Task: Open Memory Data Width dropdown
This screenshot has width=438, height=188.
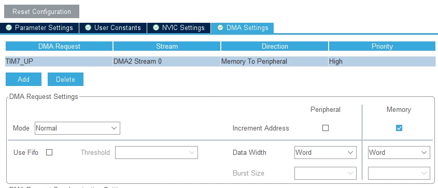Action: click(399, 152)
